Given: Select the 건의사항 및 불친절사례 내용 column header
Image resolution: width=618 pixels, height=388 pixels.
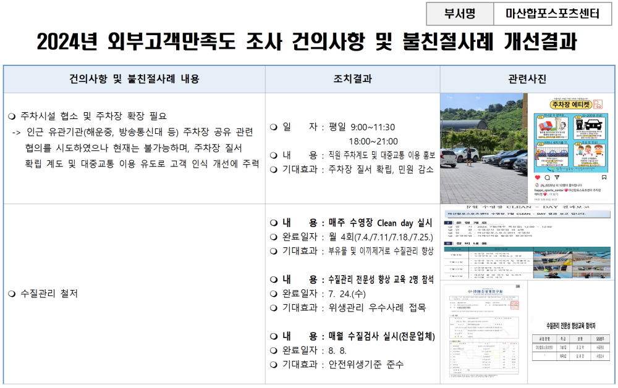Looking at the screenshot, I should (134, 78).
